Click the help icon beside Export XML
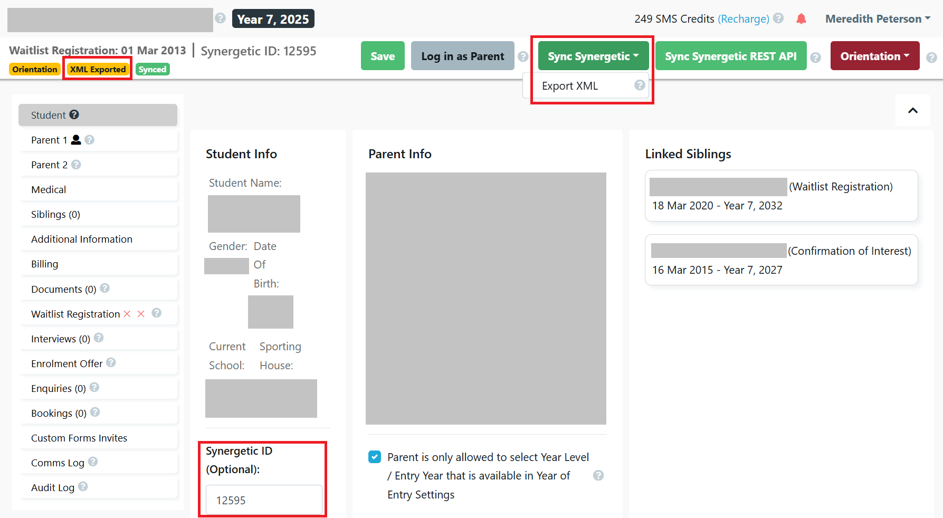943x518 pixels. [640, 84]
